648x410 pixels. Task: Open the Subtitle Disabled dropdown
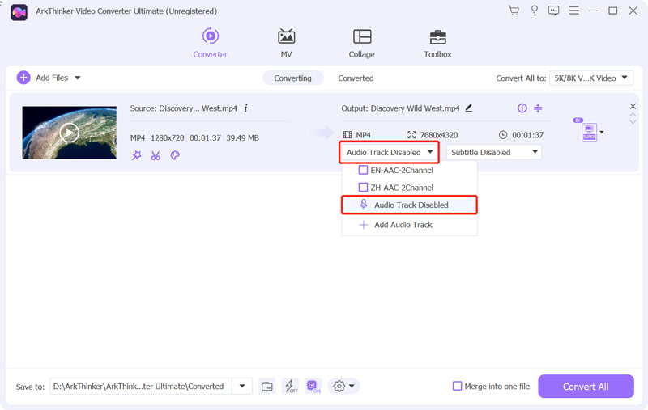point(494,152)
